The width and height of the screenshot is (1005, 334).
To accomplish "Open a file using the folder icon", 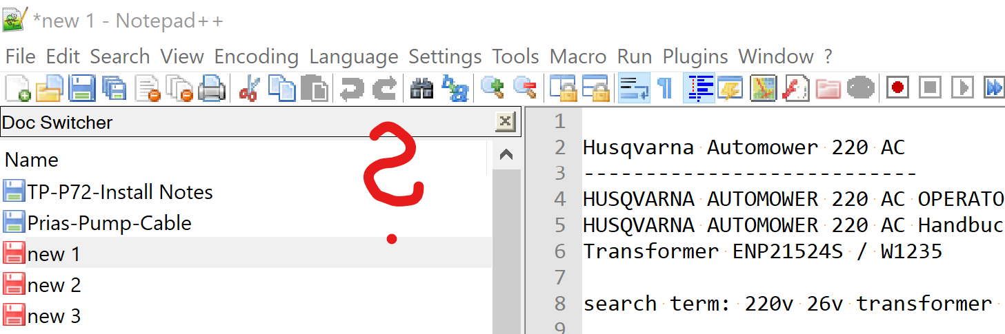I will [x=50, y=89].
